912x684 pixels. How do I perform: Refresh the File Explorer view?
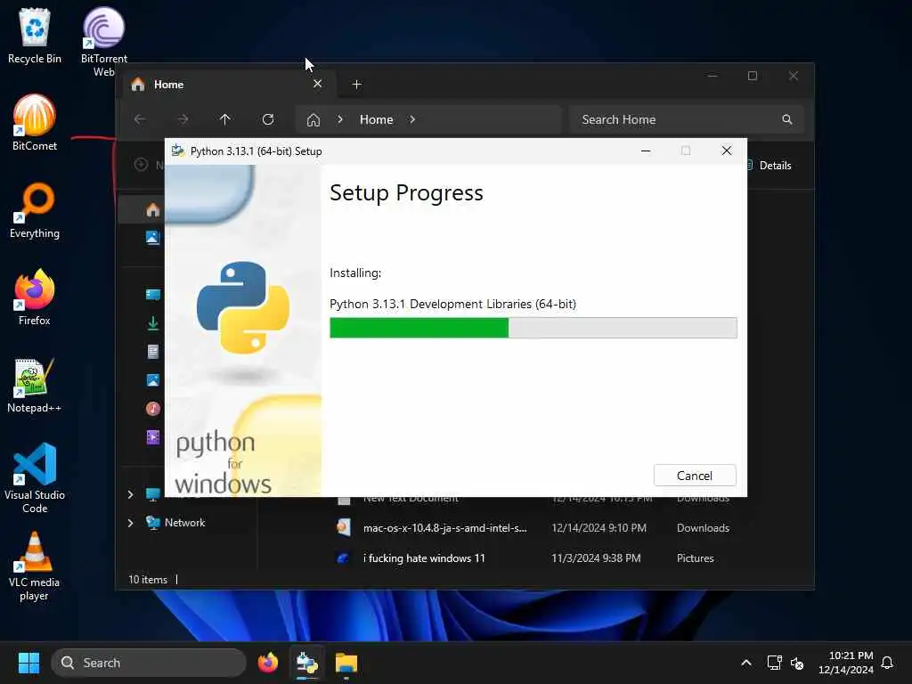(268, 119)
